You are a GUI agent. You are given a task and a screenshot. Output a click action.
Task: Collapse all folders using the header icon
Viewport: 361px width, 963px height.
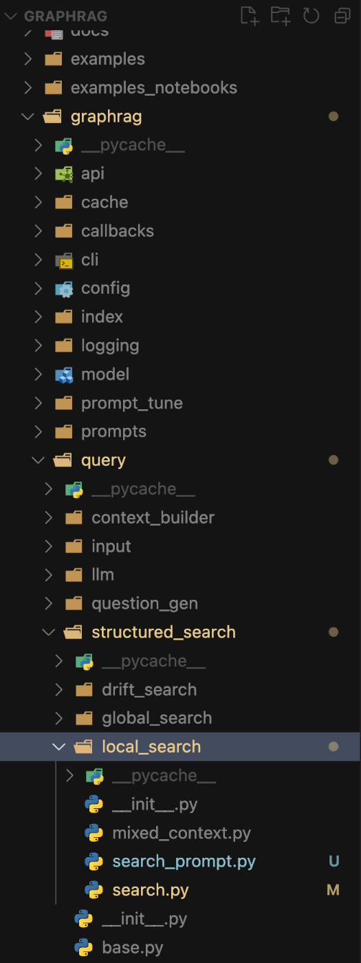pos(342,15)
